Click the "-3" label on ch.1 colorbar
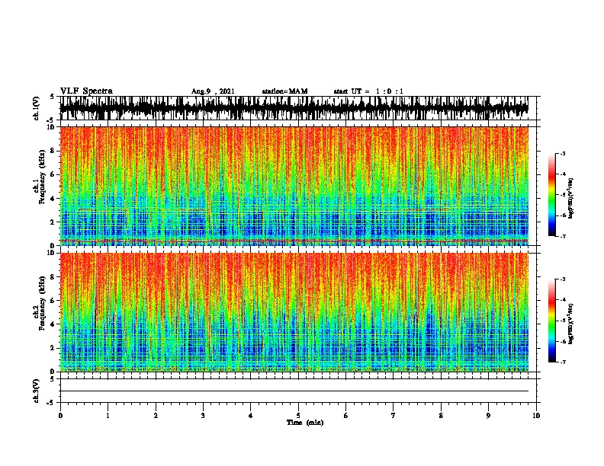 click(x=563, y=153)
